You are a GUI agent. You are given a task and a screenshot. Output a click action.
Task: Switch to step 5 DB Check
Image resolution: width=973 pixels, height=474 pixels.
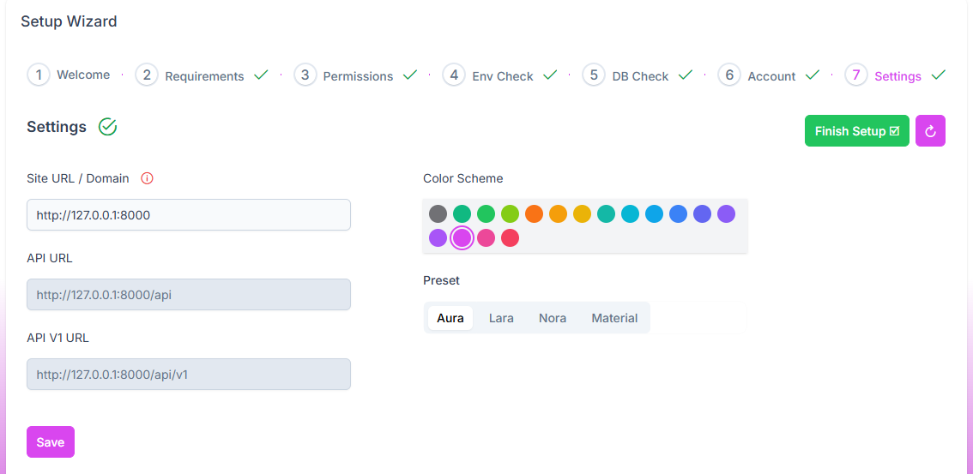coord(594,75)
